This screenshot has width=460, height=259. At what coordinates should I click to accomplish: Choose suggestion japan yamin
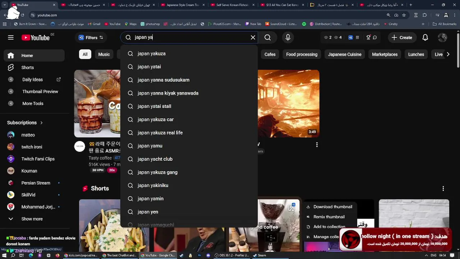[189, 199]
